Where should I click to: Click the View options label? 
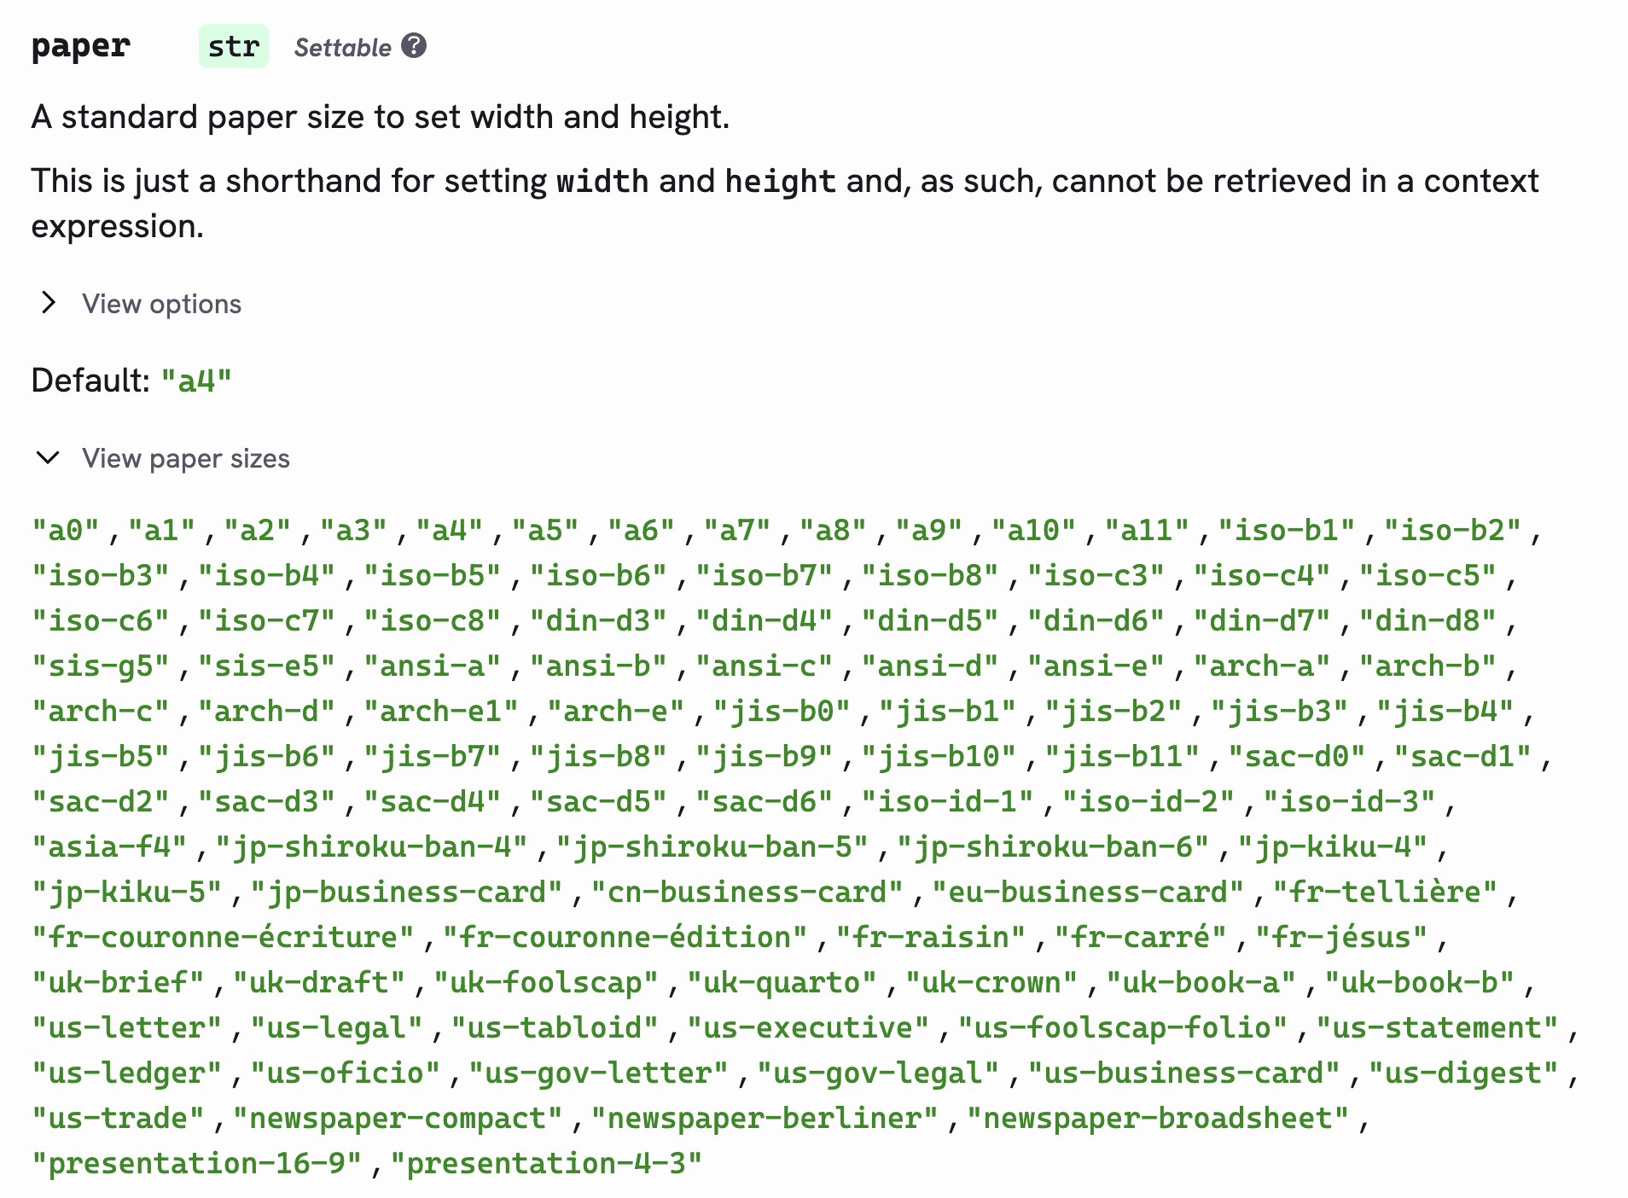point(161,304)
